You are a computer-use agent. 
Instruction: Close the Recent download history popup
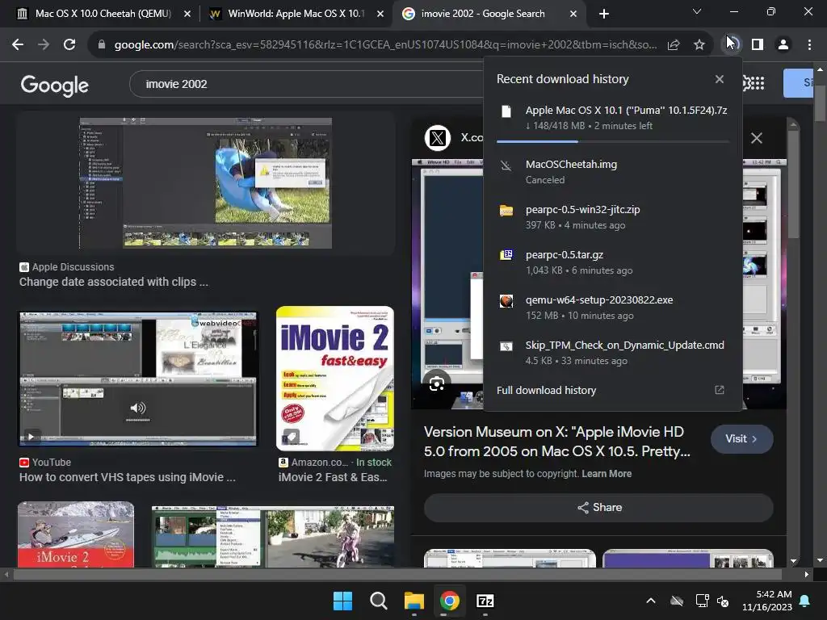[x=720, y=79]
